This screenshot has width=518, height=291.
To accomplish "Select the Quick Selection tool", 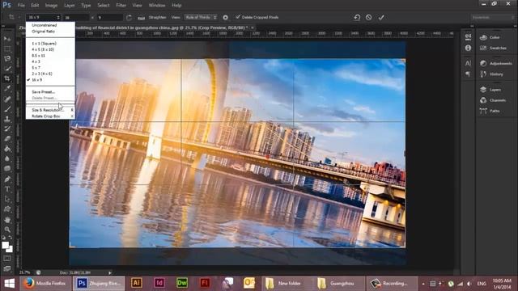I will [x=7, y=69].
